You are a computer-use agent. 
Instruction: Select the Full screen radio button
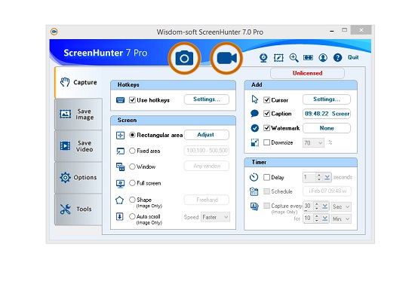[x=132, y=183]
